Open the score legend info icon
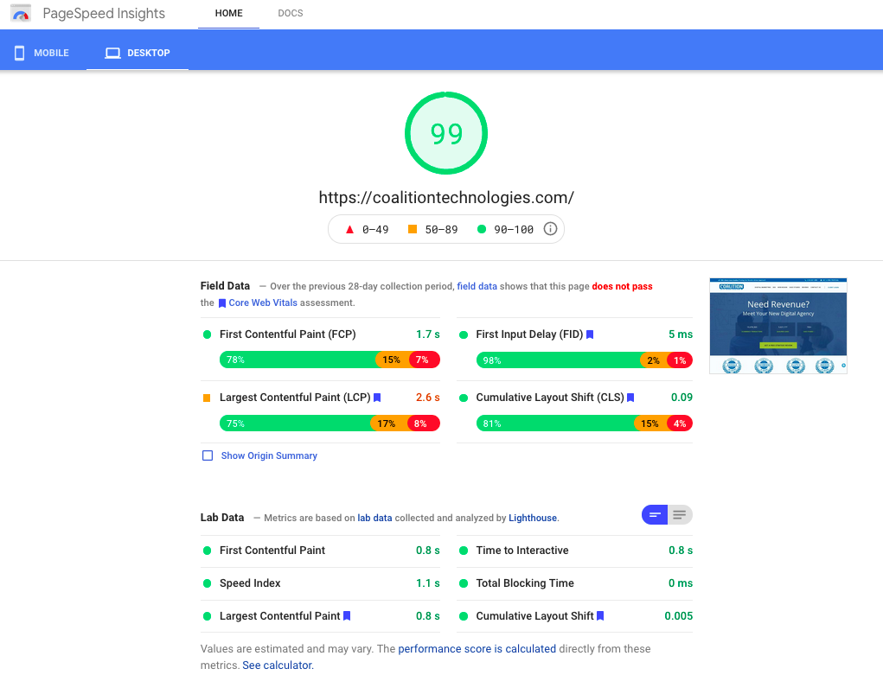The height and width of the screenshot is (675, 883). [551, 229]
